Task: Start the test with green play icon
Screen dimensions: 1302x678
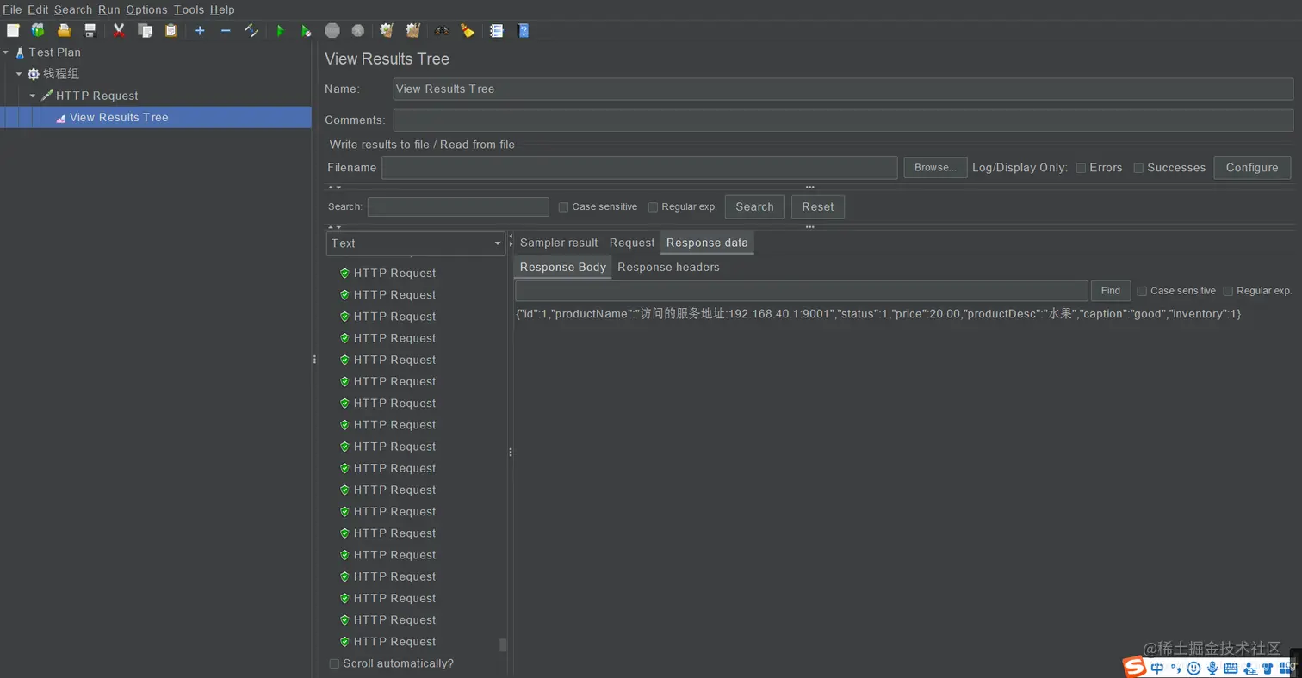Action: (280, 31)
